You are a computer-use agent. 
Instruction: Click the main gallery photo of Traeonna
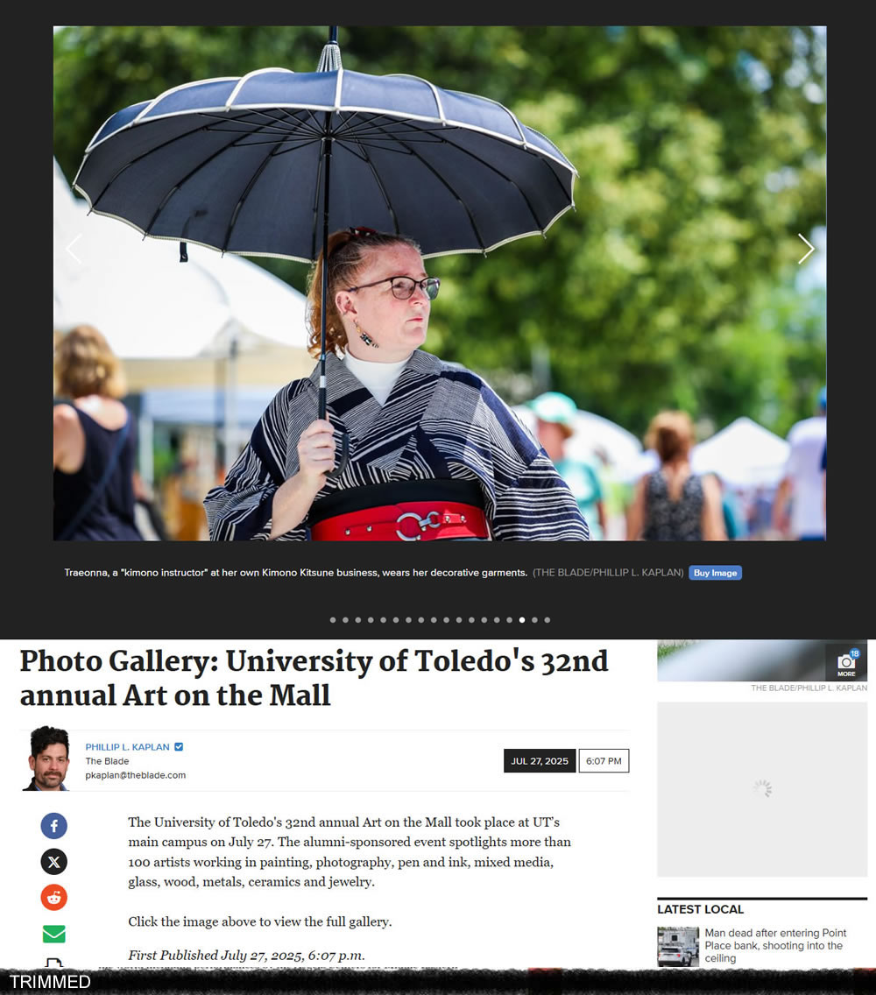coord(439,283)
